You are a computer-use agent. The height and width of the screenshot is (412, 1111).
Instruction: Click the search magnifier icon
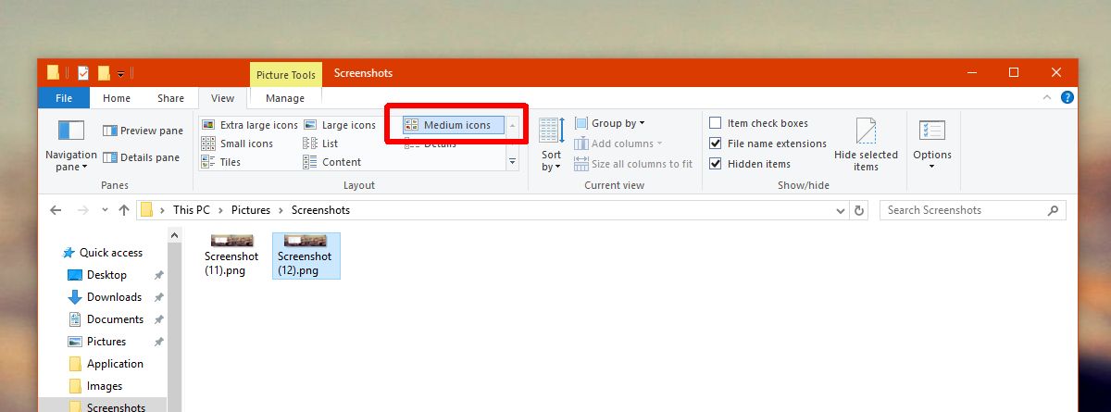(x=1054, y=210)
